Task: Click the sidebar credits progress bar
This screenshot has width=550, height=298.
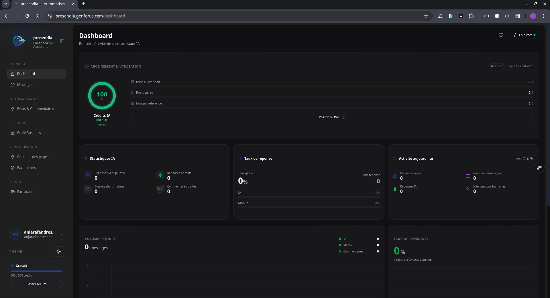Action: [36, 271]
